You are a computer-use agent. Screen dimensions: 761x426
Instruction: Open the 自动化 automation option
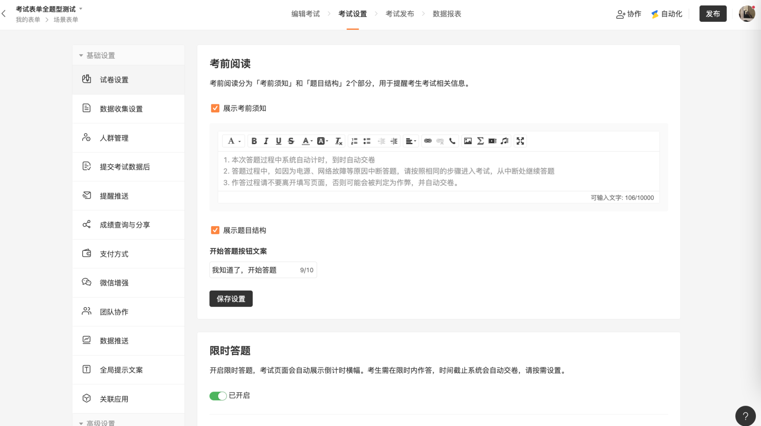pyautogui.click(x=667, y=14)
